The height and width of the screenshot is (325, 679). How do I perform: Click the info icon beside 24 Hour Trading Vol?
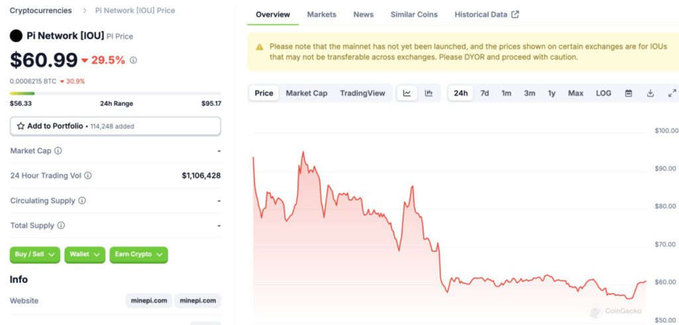point(88,175)
